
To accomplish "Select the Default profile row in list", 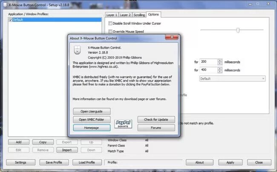I will pyautogui.click(x=55, y=20).
